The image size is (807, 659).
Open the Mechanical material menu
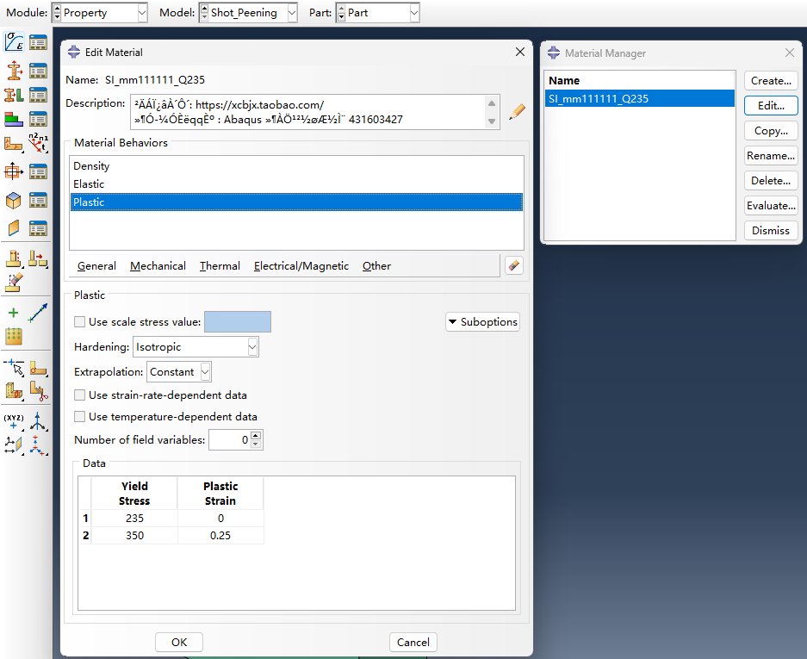158,265
